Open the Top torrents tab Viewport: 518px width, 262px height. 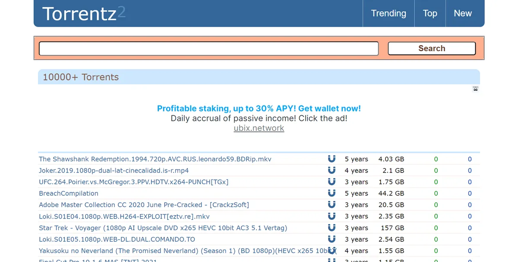tap(430, 13)
